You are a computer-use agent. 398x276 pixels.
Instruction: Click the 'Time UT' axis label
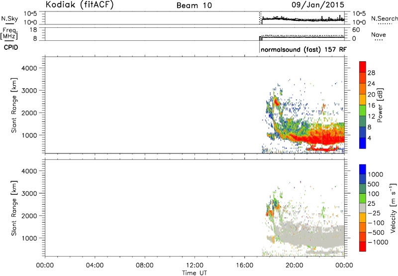(x=195, y=273)
